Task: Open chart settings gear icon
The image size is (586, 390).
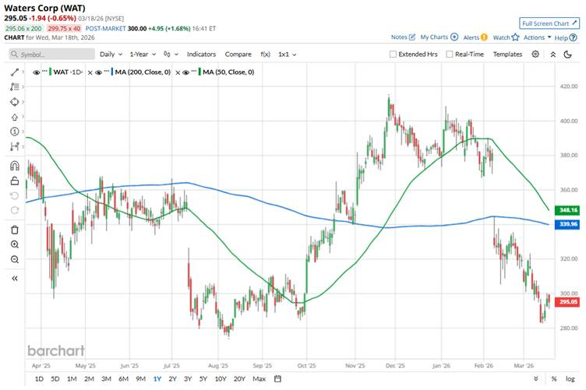Action: (x=535, y=54)
